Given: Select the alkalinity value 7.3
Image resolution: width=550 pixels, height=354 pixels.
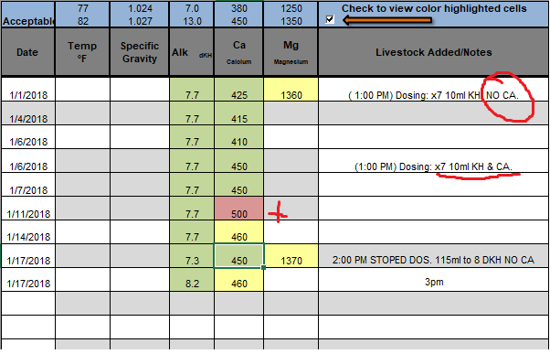Looking at the screenshot, I should [192, 256].
